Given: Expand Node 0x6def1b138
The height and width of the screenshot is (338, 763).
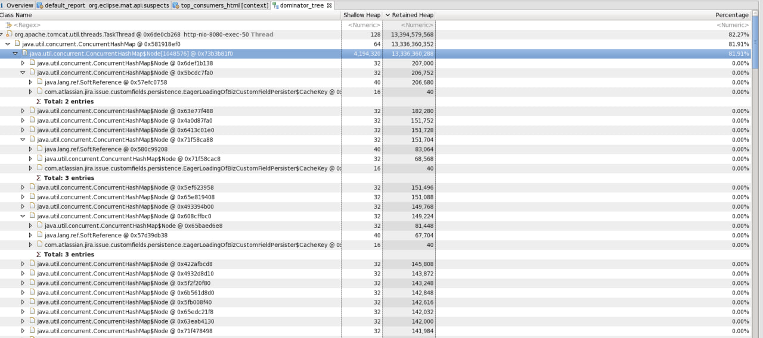Looking at the screenshot, I should (x=23, y=63).
